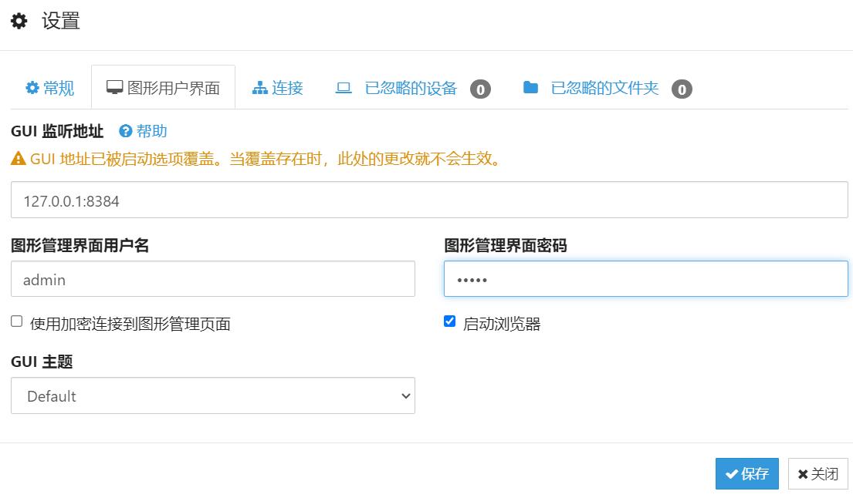Image resolution: width=853 pixels, height=498 pixels.
Task: Click the GUI 监听地址 heading text
Action: [57, 131]
